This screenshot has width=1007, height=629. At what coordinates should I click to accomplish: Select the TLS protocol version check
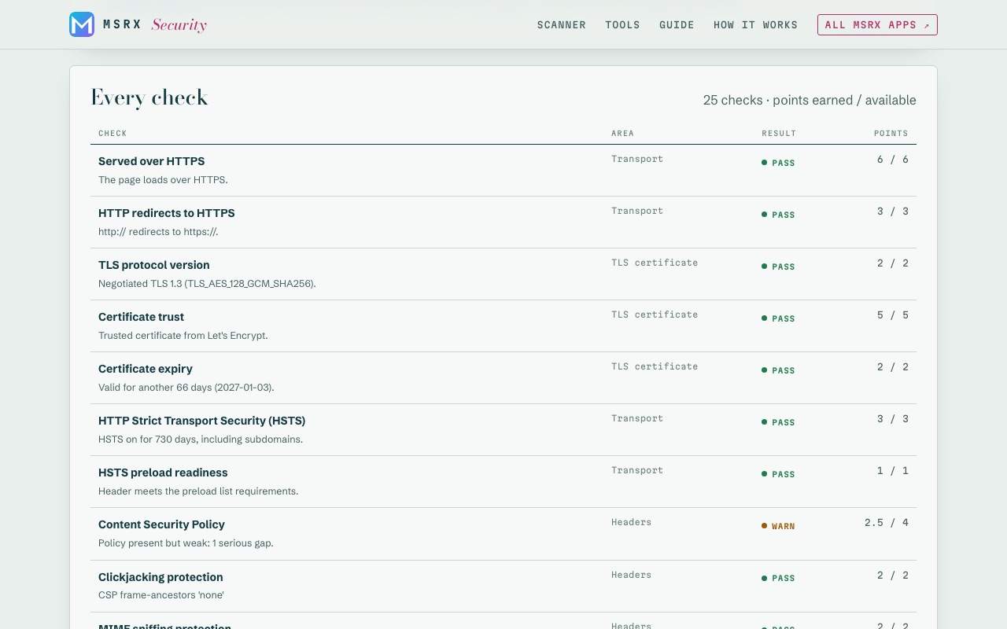tap(154, 265)
